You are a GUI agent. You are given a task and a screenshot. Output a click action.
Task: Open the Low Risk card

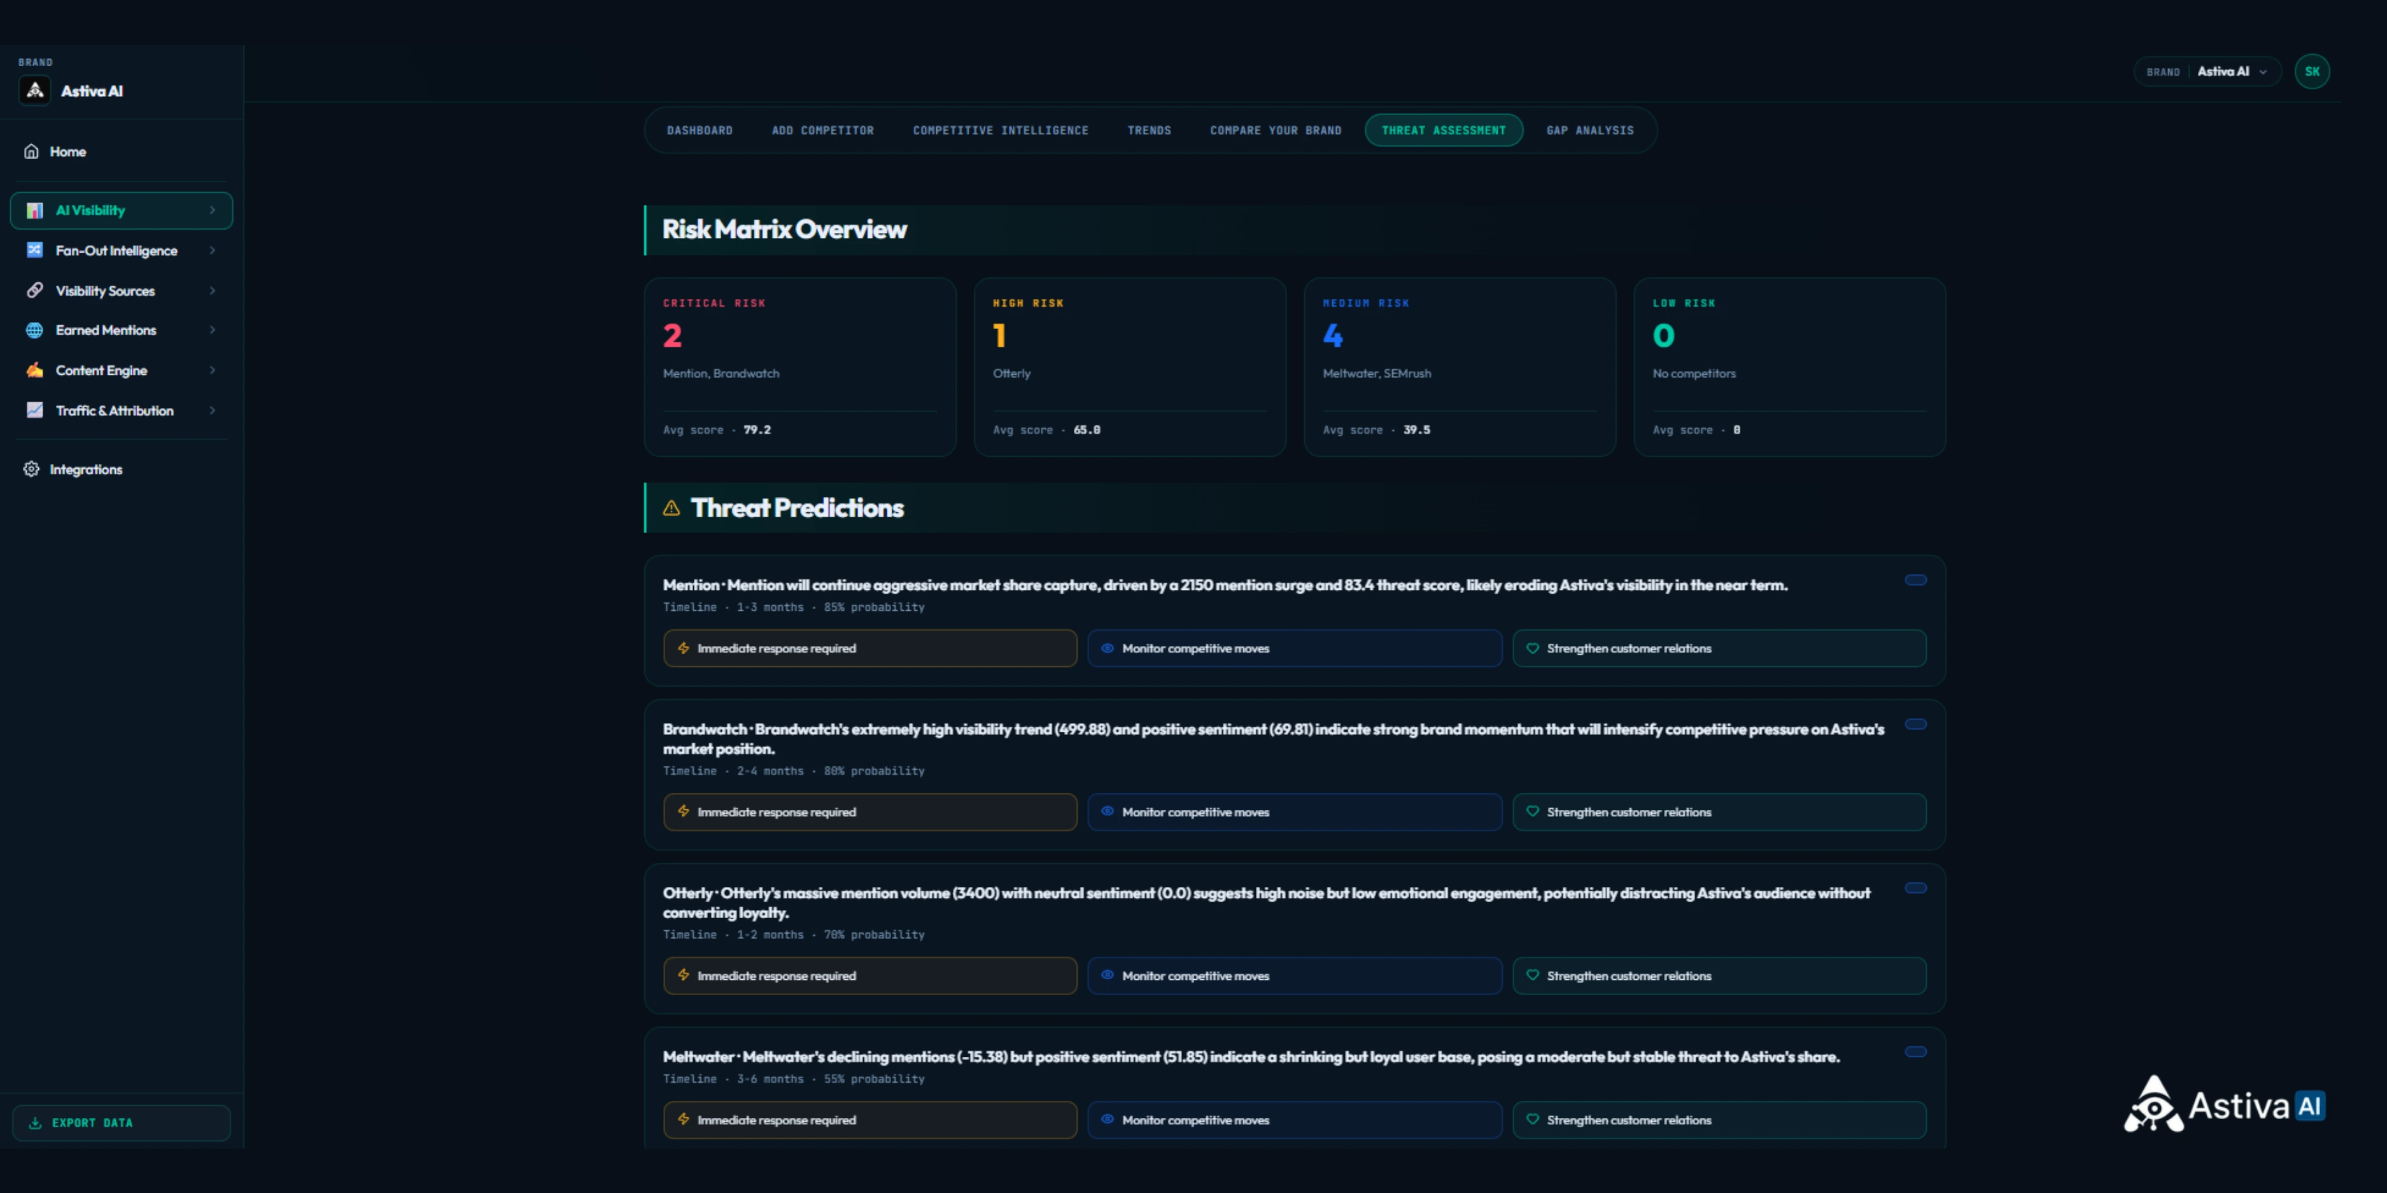1789,366
